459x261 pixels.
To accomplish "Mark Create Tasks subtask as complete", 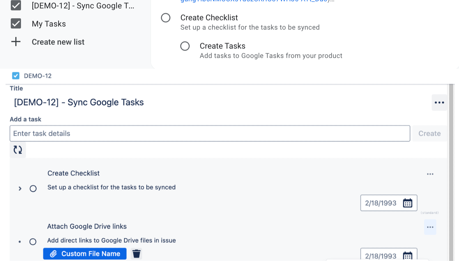I will tap(185, 46).
